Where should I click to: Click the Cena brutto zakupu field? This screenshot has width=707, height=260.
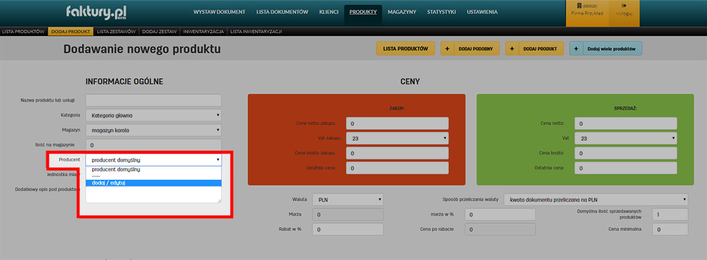(397, 153)
